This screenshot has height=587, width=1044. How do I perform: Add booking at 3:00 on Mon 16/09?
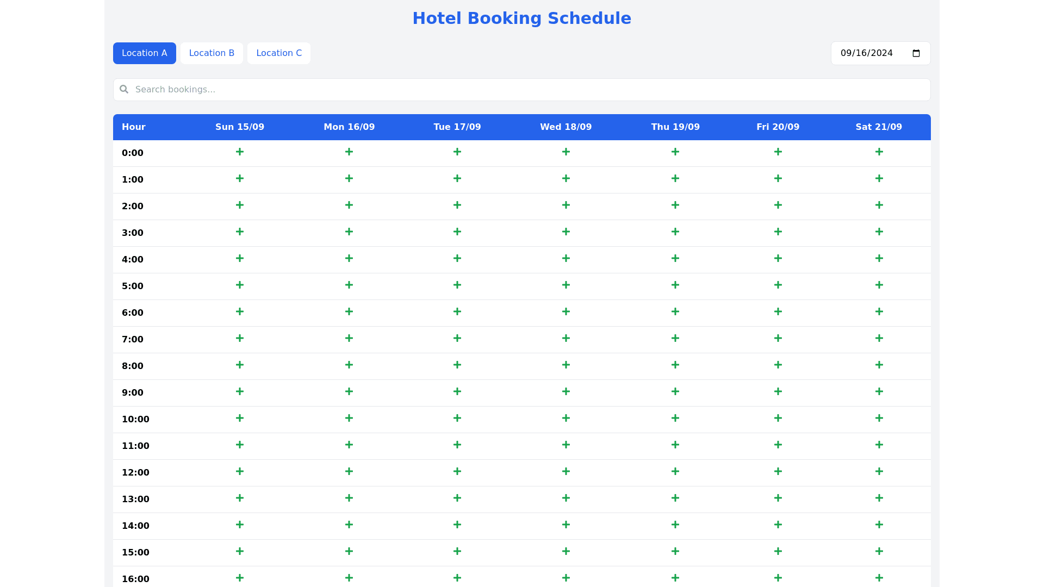pyautogui.click(x=349, y=232)
